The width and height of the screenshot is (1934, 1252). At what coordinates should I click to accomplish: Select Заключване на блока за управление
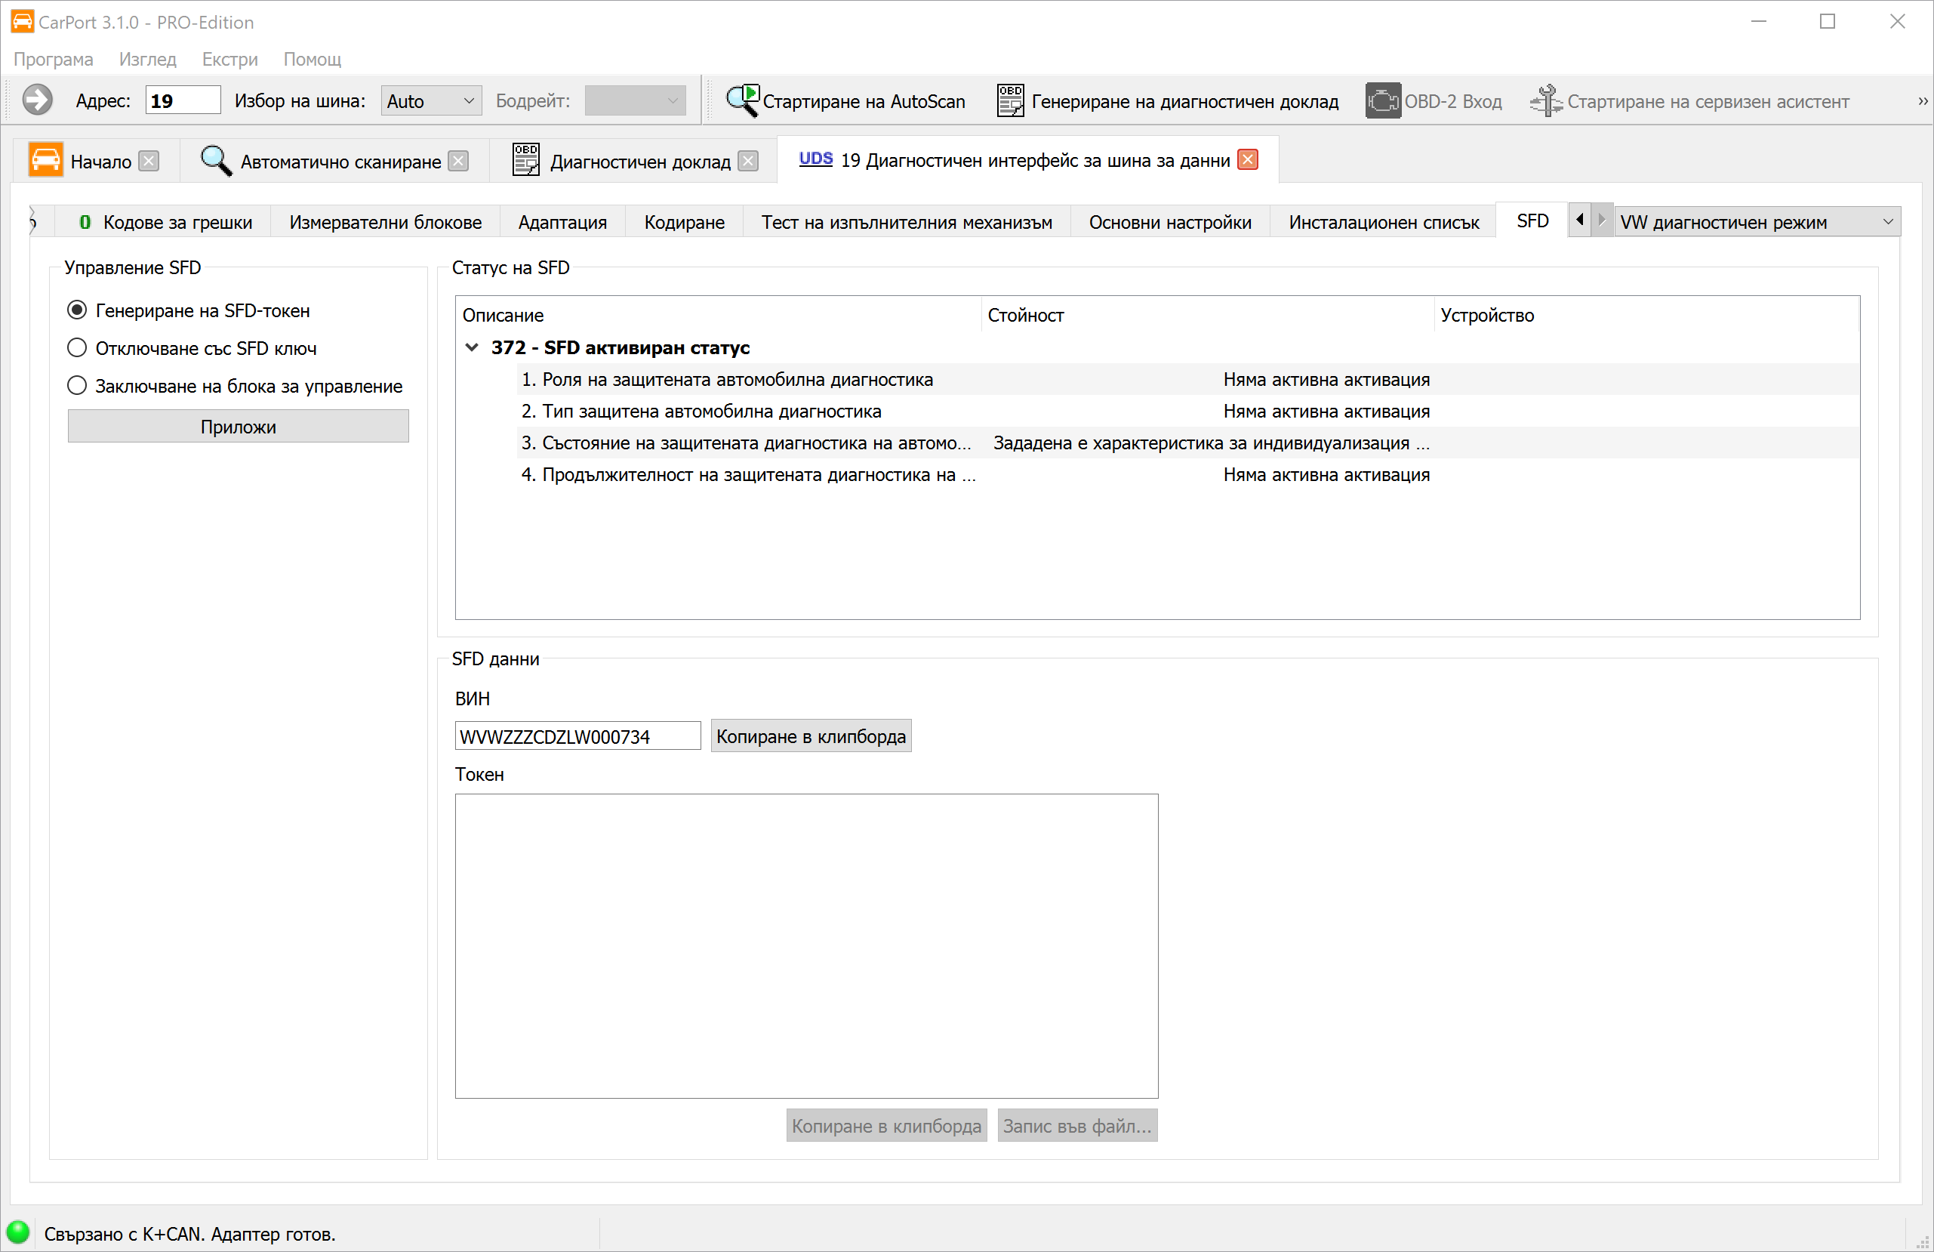click(x=77, y=385)
